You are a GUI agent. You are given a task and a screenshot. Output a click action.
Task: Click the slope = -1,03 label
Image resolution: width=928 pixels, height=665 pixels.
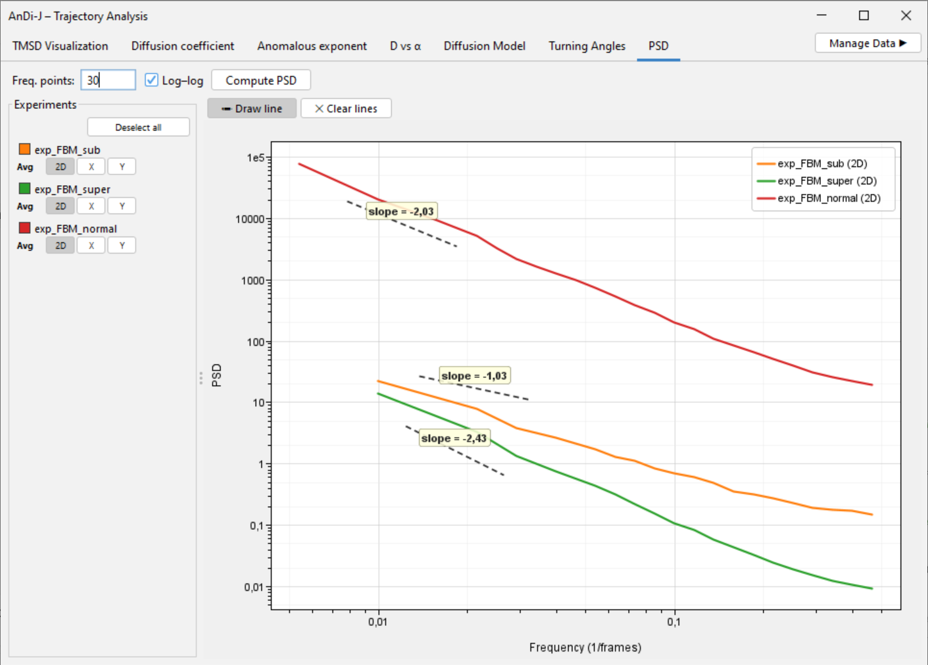click(x=474, y=376)
